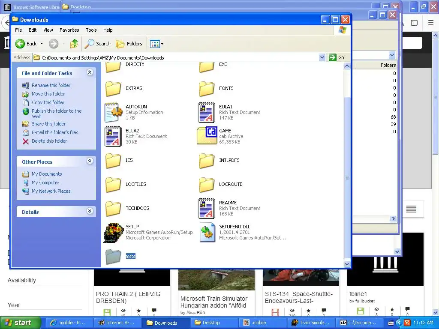Click Rename this folder
The width and height of the screenshot is (439, 329).
pyautogui.click(x=51, y=85)
